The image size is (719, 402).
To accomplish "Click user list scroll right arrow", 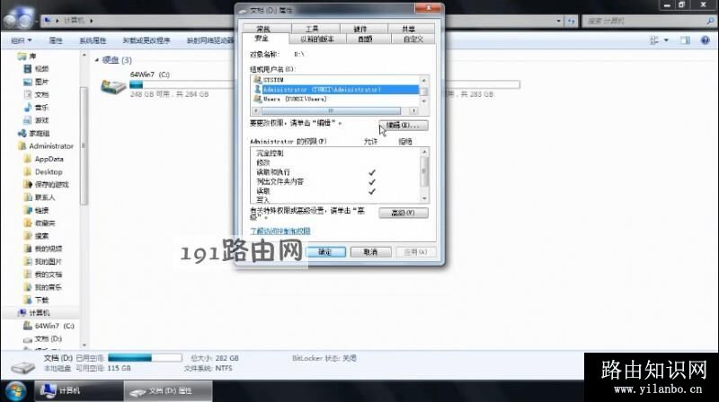I will coord(413,110).
